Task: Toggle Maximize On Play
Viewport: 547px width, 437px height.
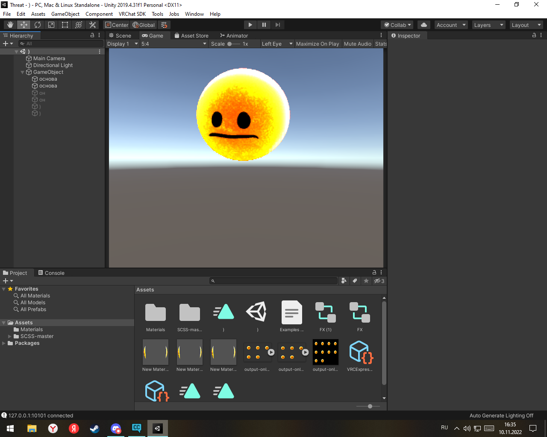Action: (317, 44)
